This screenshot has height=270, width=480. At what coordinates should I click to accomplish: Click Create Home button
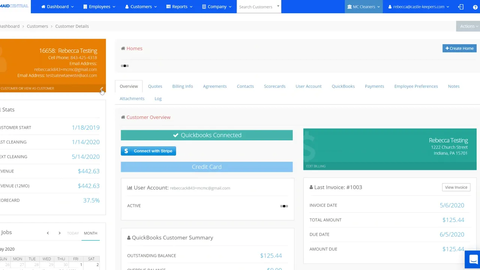click(459, 48)
